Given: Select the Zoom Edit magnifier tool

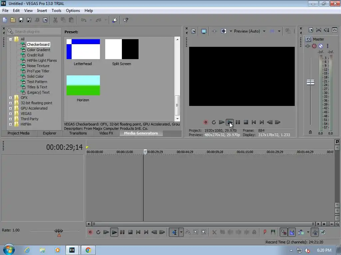Looking at the screenshot, I should (203, 232).
